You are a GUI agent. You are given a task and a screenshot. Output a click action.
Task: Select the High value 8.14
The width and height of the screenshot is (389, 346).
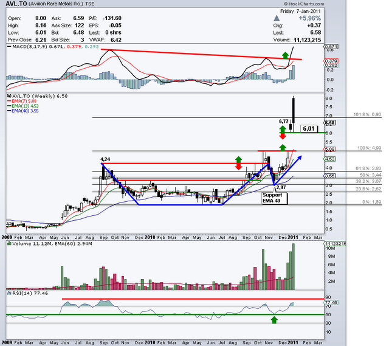tap(41, 26)
